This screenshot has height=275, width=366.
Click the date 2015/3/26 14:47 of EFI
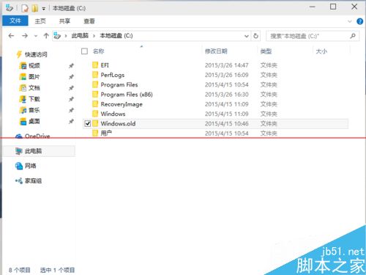(226, 65)
